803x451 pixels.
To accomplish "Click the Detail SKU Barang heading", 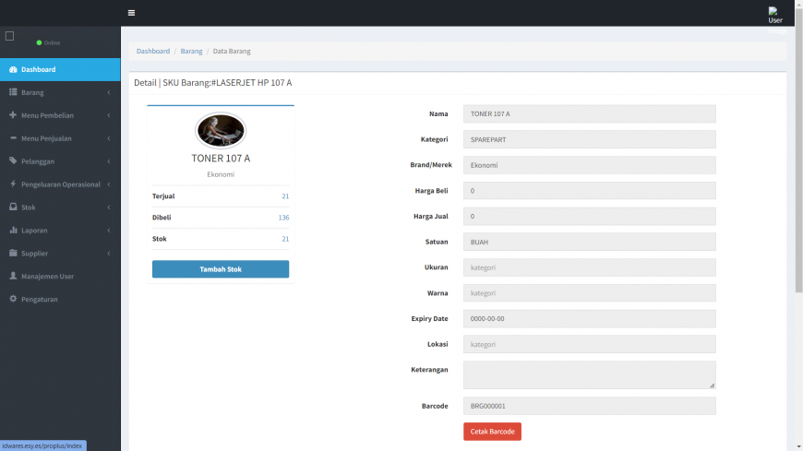I will pos(212,83).
